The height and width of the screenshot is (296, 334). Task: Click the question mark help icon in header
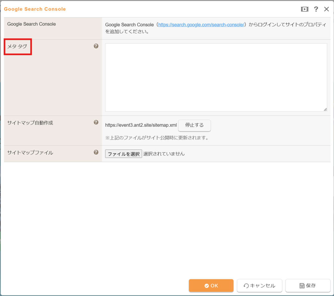click(316, 9)
